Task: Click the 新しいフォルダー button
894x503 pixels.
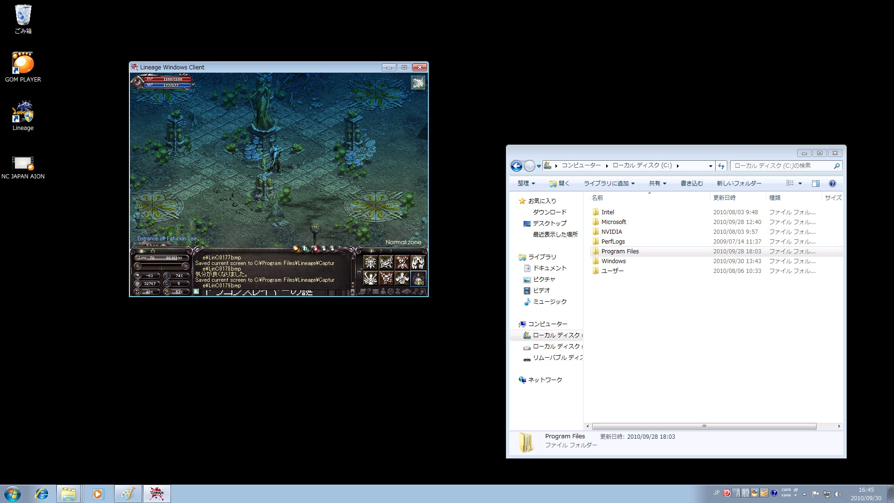Action: coord(739,184)
